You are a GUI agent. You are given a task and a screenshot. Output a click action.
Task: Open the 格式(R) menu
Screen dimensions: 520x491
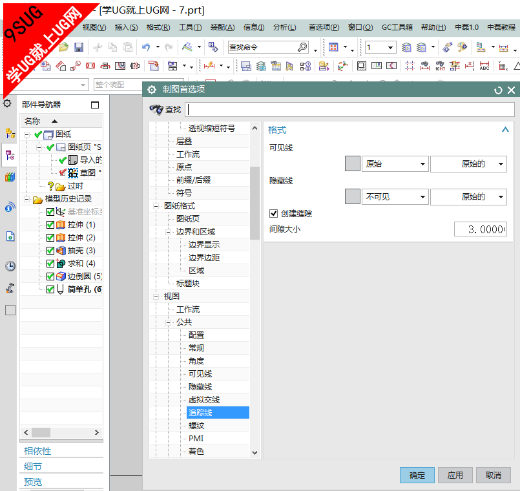pyautogui.click(x=158, y=27)
